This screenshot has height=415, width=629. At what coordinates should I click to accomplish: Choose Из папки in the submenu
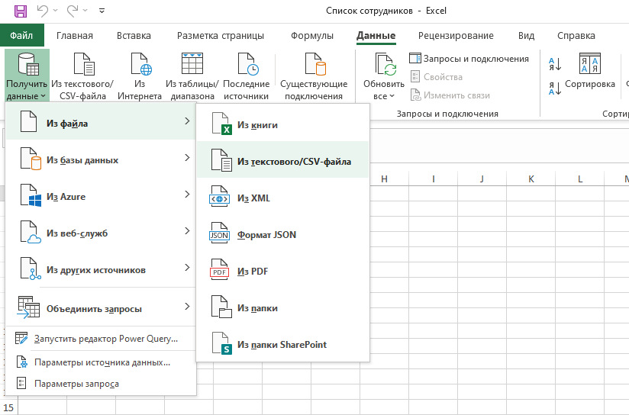click(282, 308)
